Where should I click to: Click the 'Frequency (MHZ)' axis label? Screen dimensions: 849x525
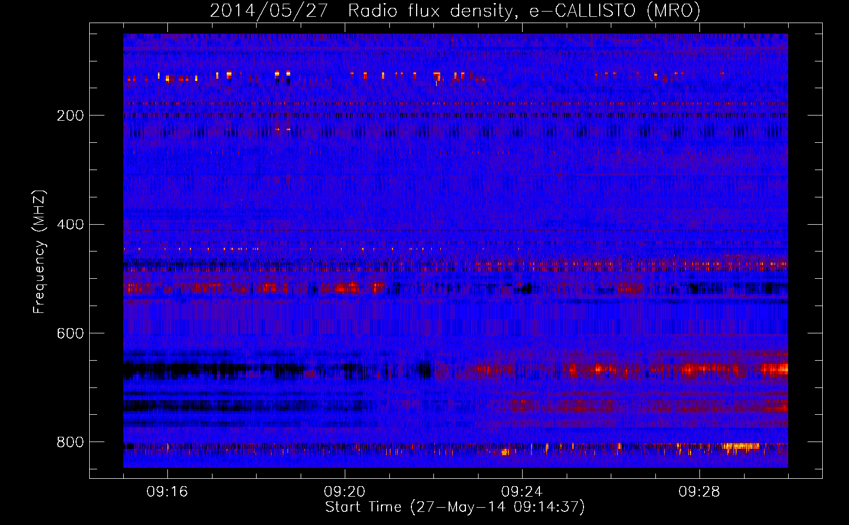[39, 252]
